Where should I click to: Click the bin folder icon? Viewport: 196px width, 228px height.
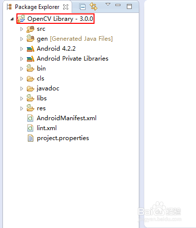[30, 68]
